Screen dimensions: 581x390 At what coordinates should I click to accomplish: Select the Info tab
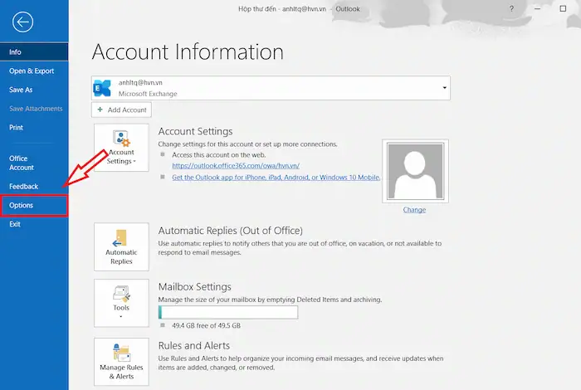click(x=34, y=51)
